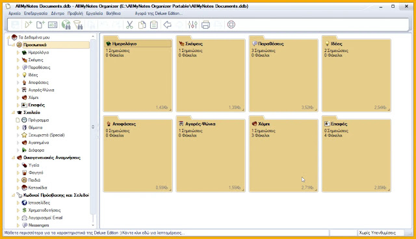Expand the Σκέψεις tree node
Viewport: 416px width, 239px height.
tap(18, 60)
